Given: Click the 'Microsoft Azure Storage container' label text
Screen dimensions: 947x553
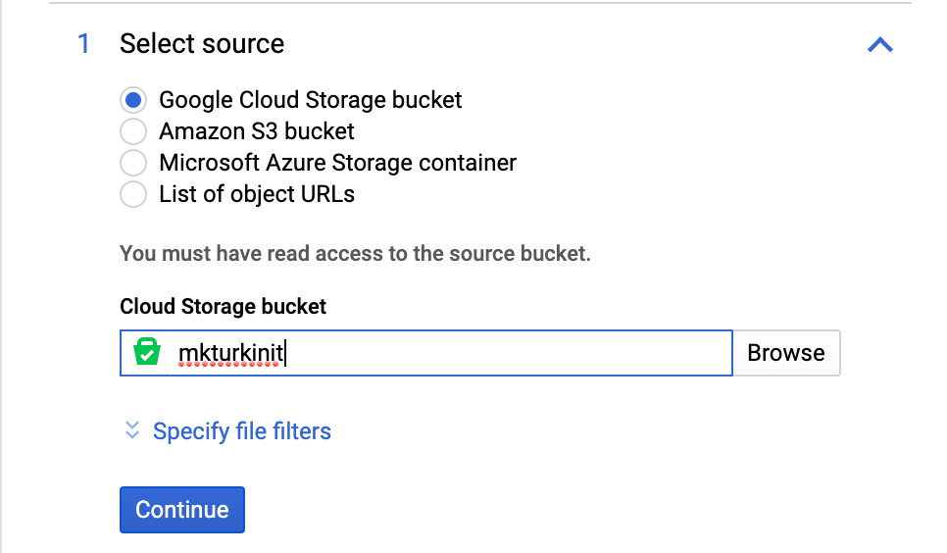Looking at the screenshot, I should (337, 163).
